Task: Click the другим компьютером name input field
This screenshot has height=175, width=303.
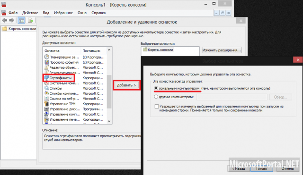Action: pyautogui.click(x=232, y=97)
